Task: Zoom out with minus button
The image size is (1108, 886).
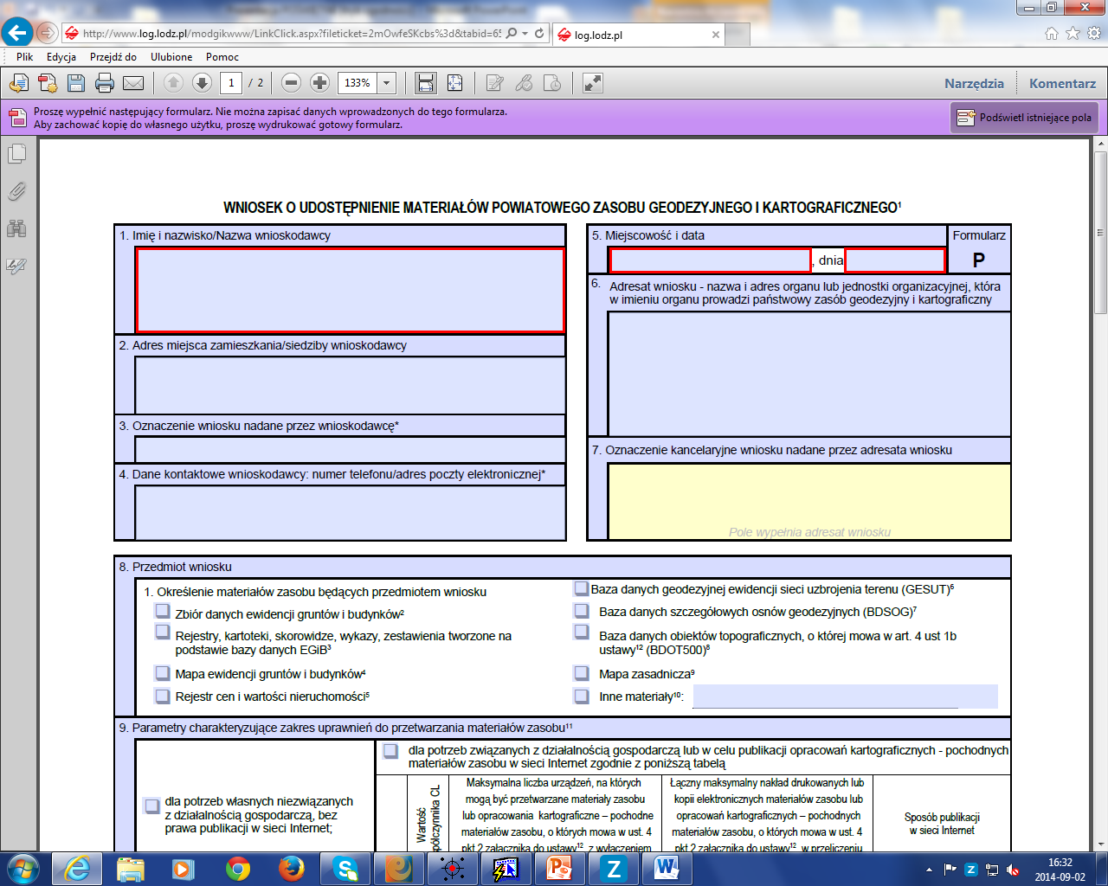Action: [292, 83]
